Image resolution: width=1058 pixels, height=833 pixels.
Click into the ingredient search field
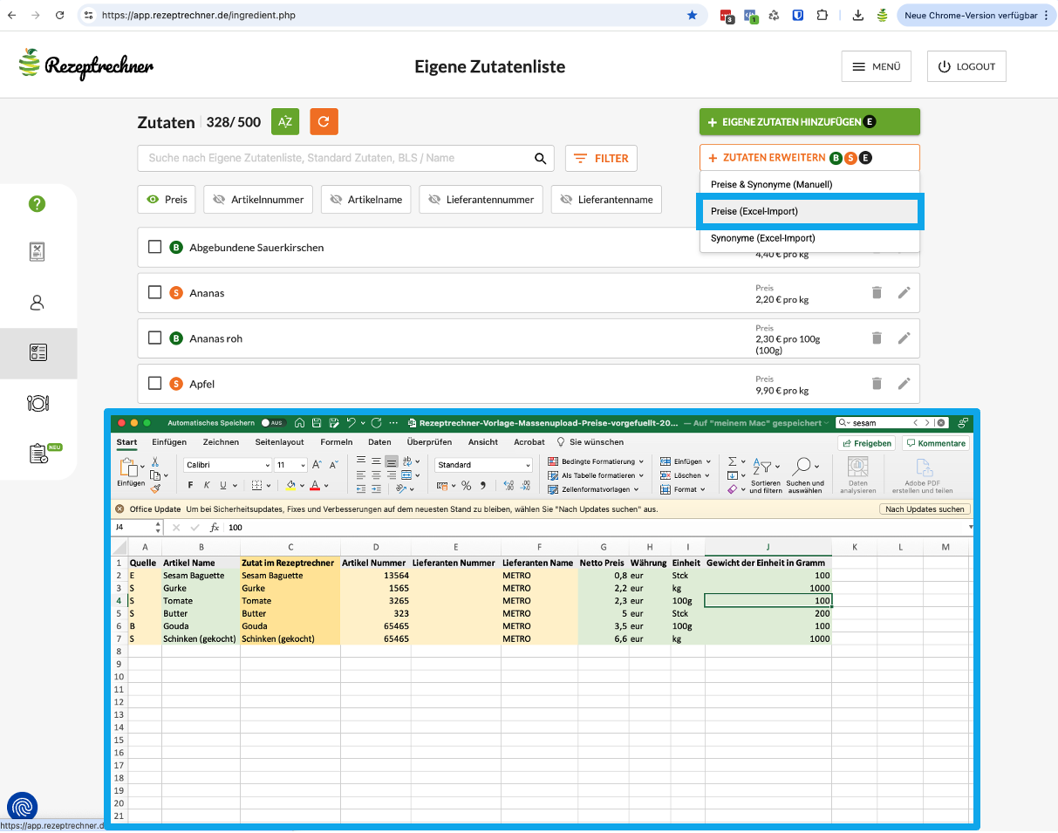pyautogui.click(x=336, y=159)
